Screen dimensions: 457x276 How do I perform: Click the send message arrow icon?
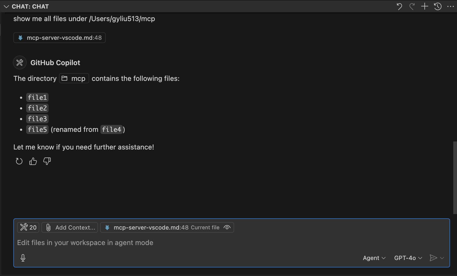(433, 258)
